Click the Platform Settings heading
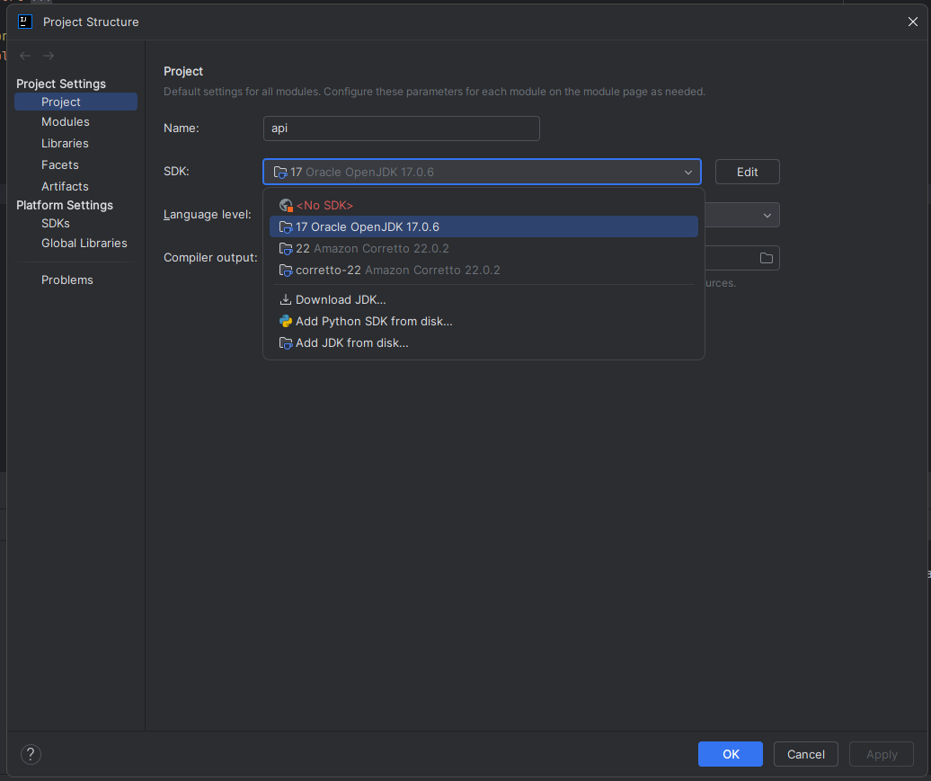Viewport: 931px width, 781px height. 65,205
